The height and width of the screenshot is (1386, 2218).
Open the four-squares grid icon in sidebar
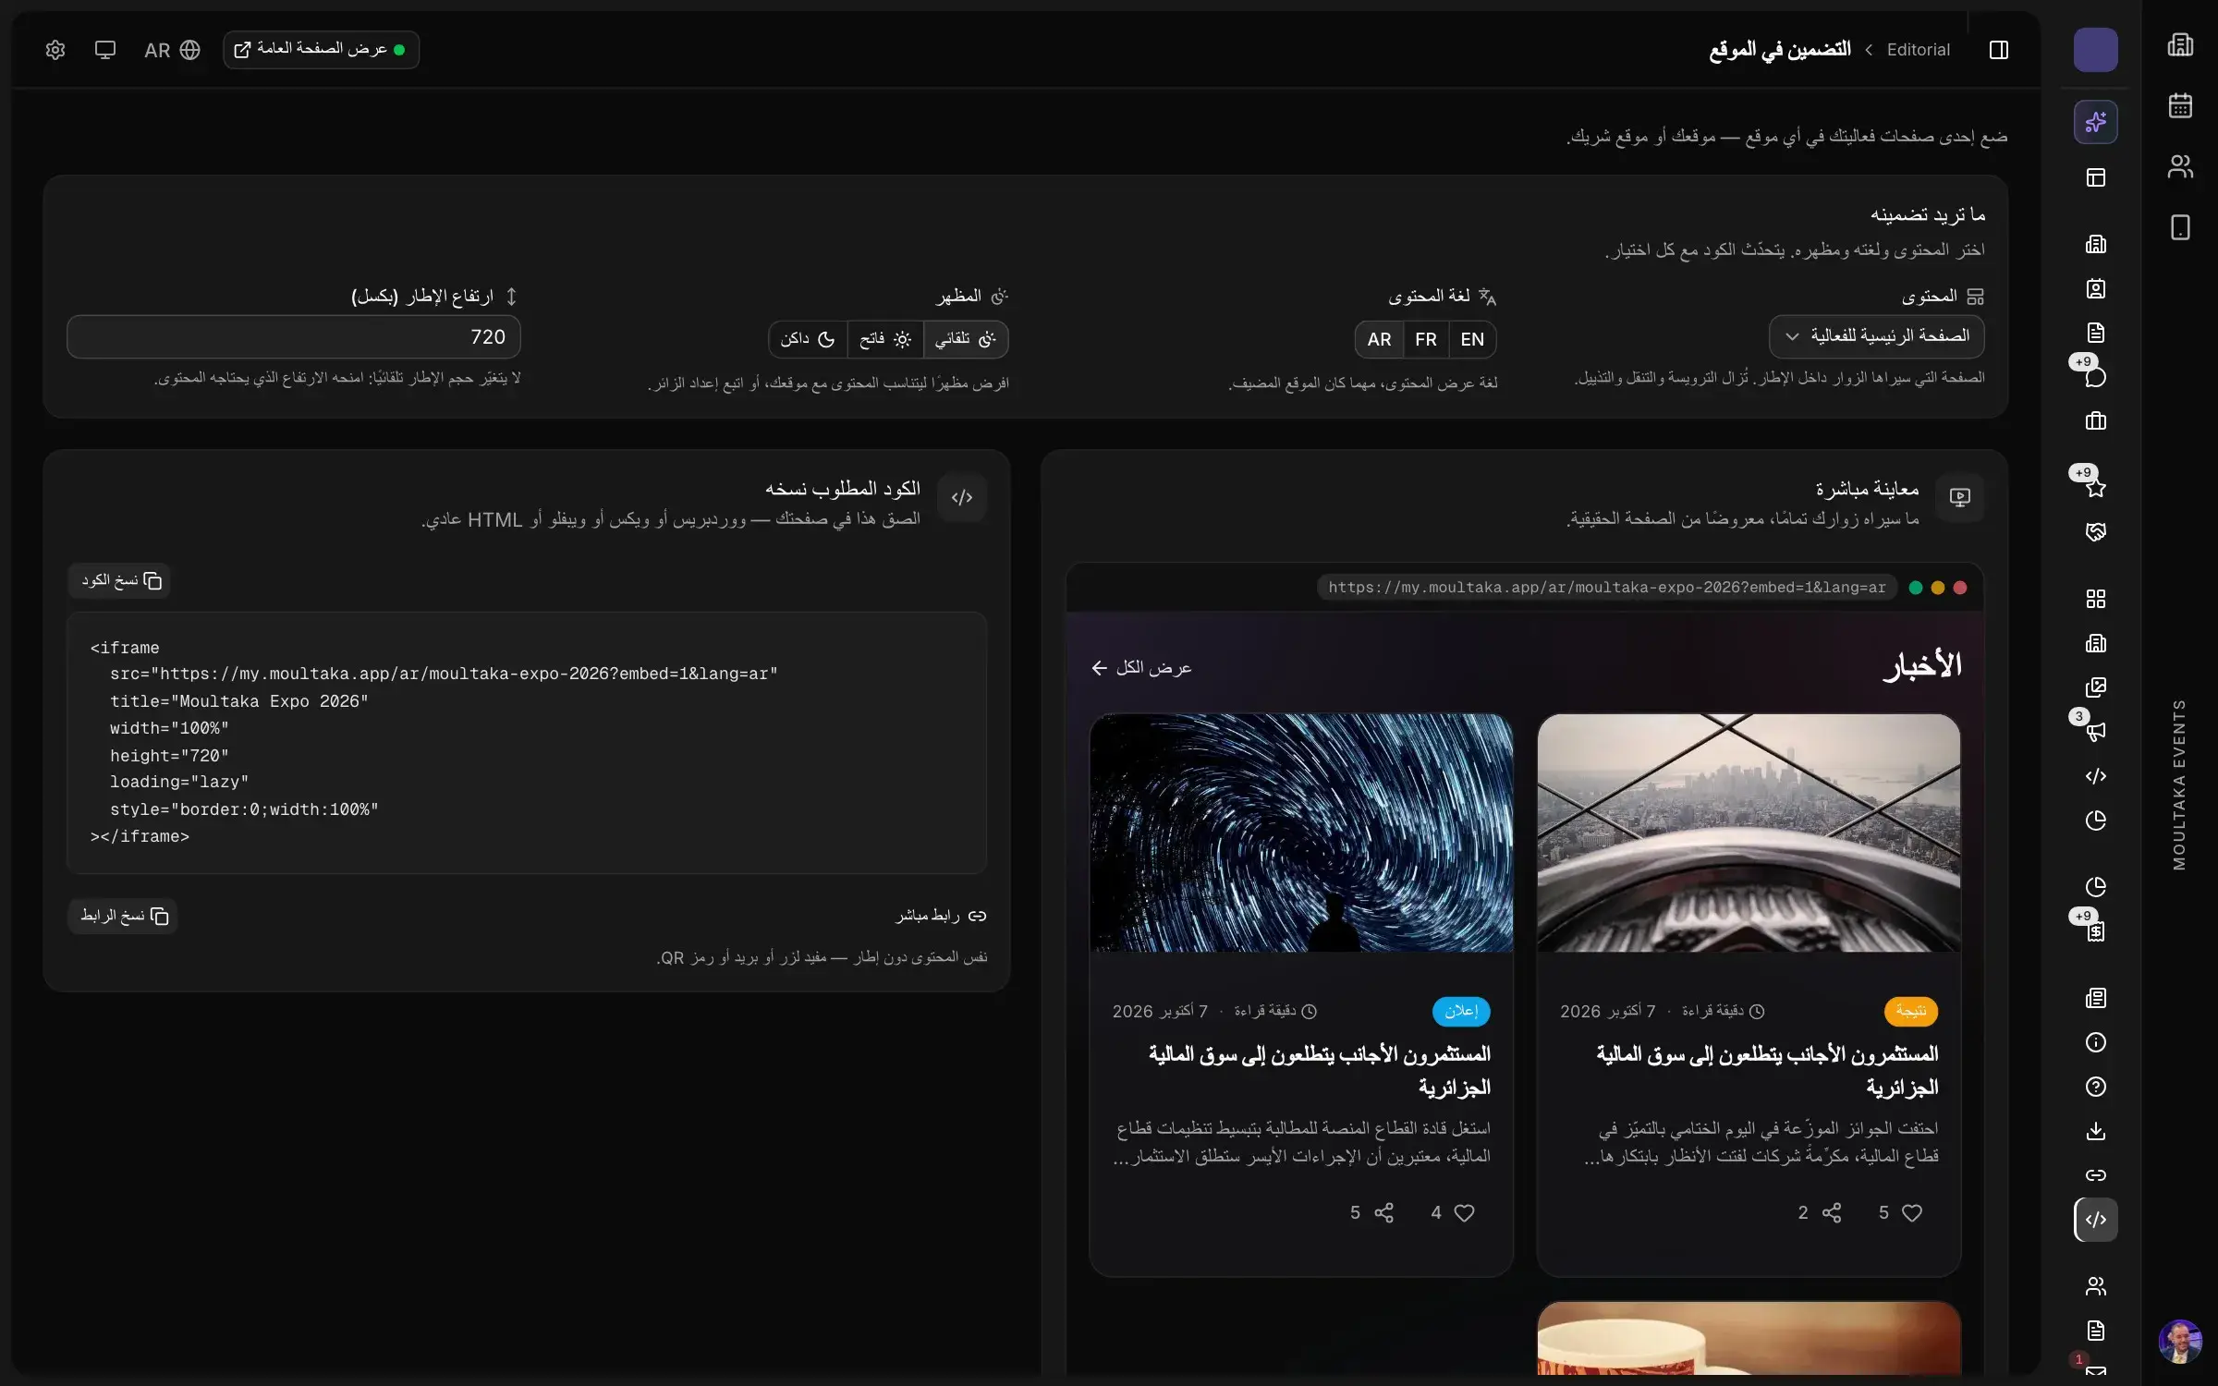point(2095,599)
